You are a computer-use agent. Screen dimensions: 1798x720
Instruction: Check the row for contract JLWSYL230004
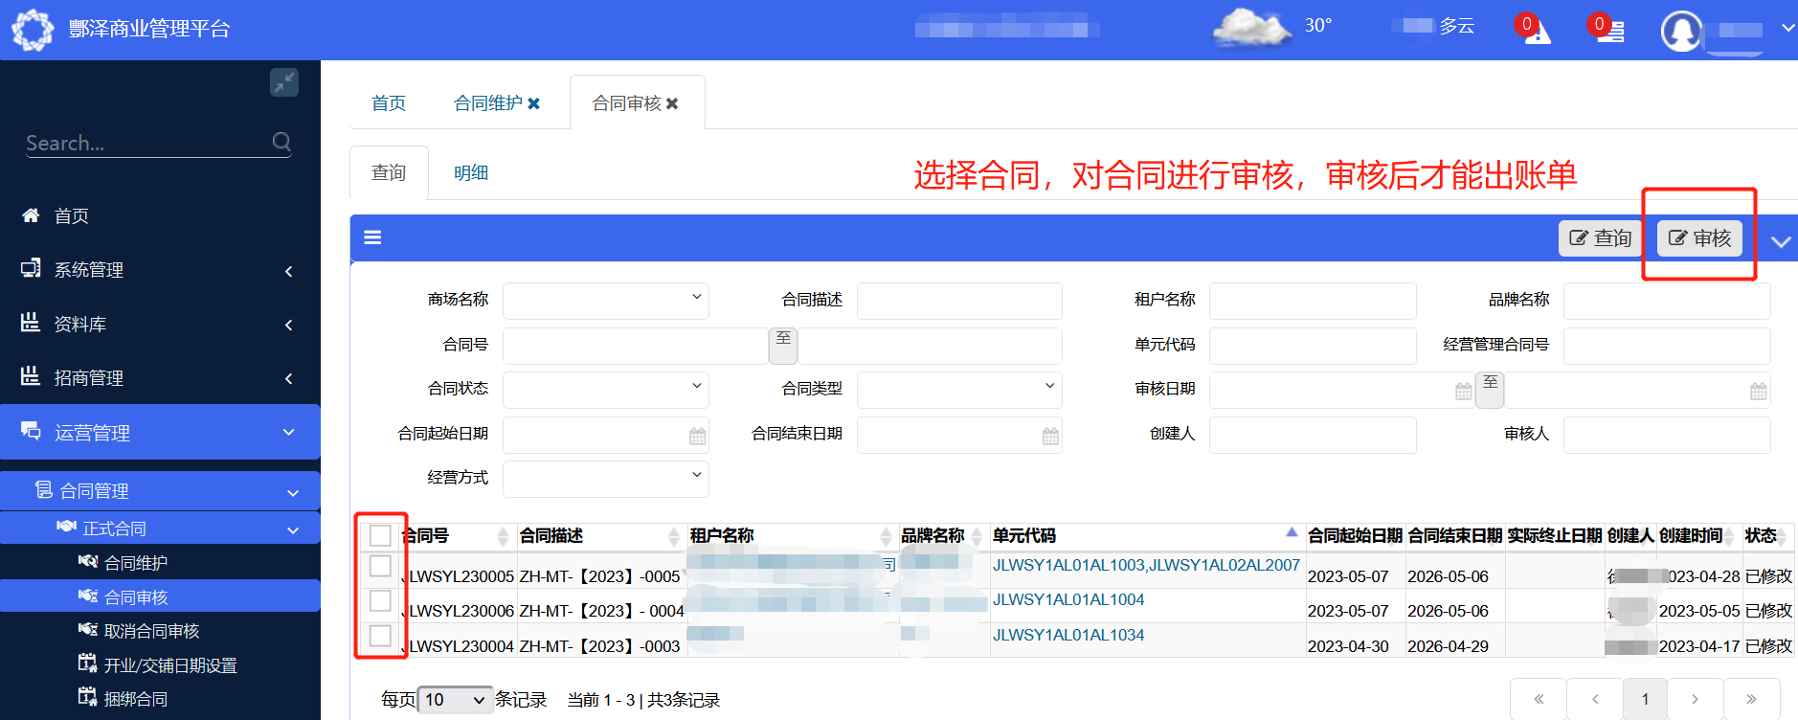click(x=380, y=636)
